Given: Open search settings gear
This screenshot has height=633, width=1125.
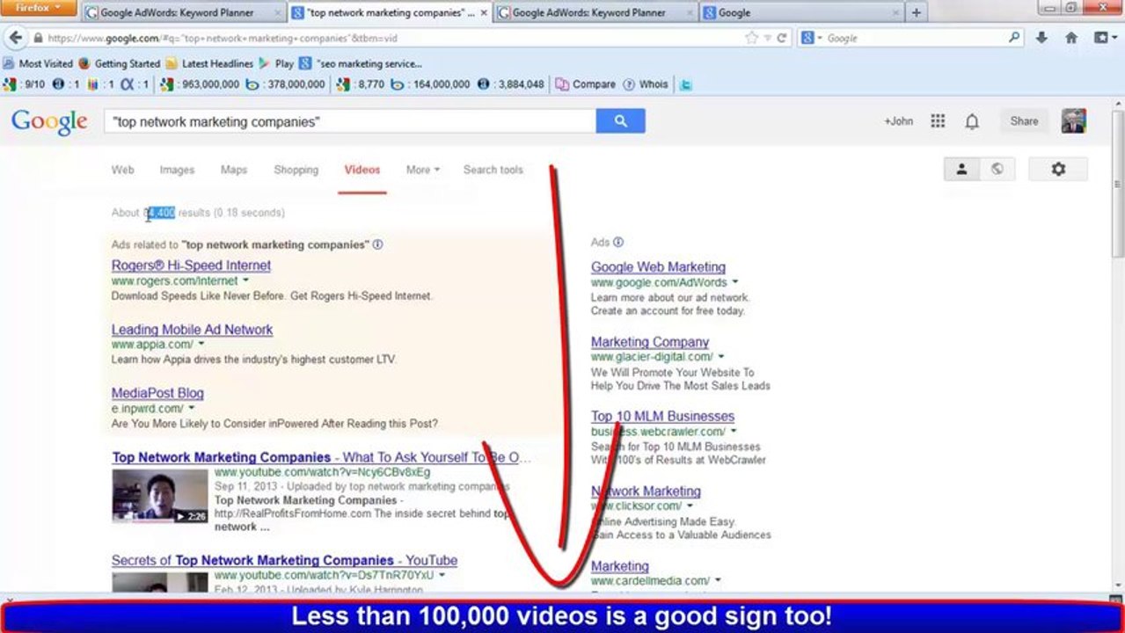Looking at the screenshot, I should (x=1058, y=169).
